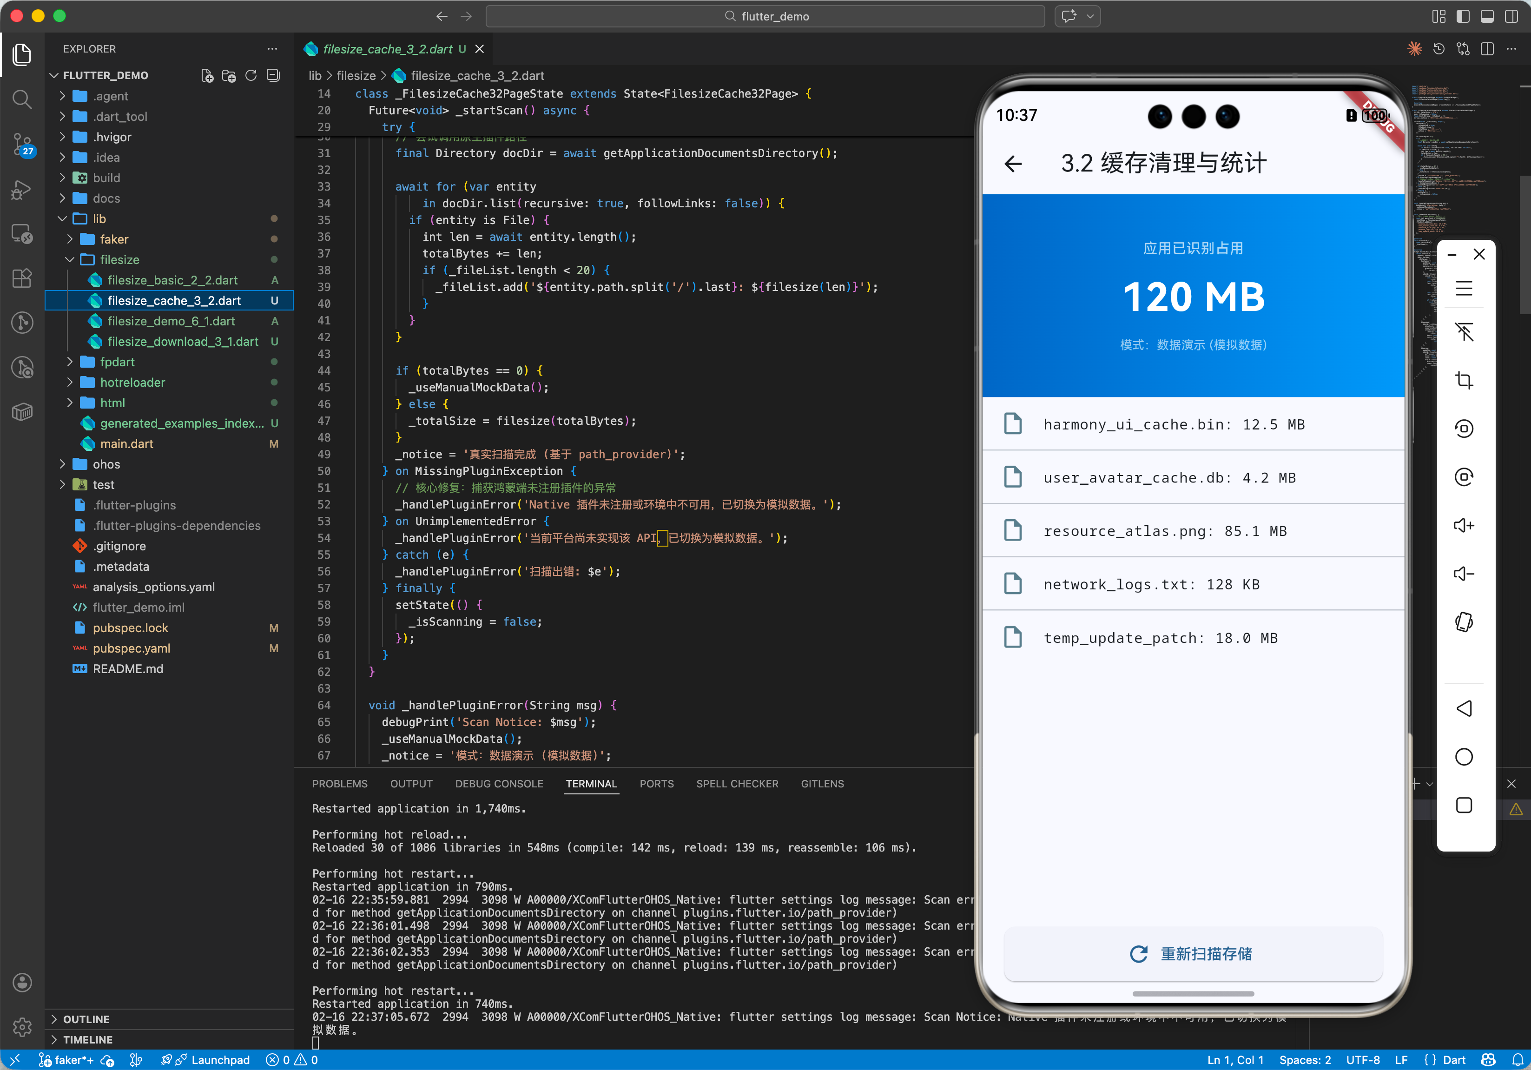The width and height of the screenshot is (1531, 1070).
Task: Switch to the PROBLEMS panel tab
Action: tap(339, 783)
